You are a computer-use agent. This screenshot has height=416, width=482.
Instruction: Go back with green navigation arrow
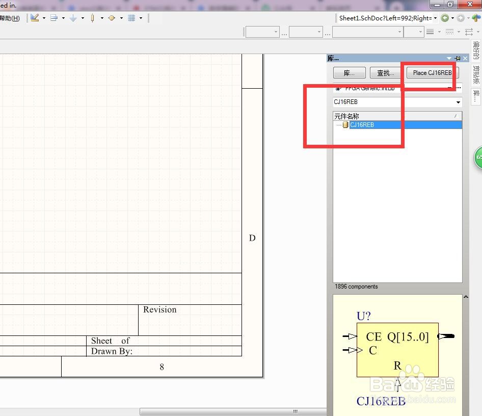tap(444, 18)
